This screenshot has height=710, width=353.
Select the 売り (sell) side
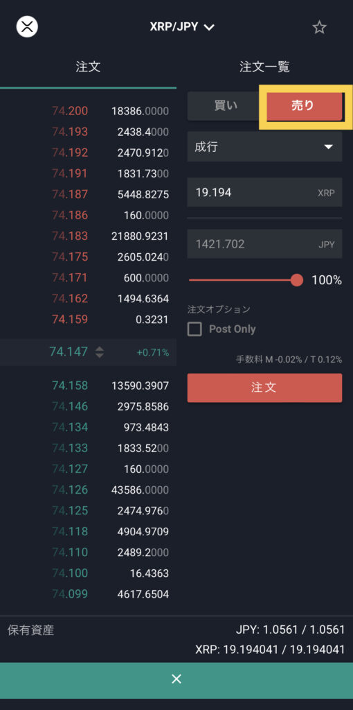[303, 106]
